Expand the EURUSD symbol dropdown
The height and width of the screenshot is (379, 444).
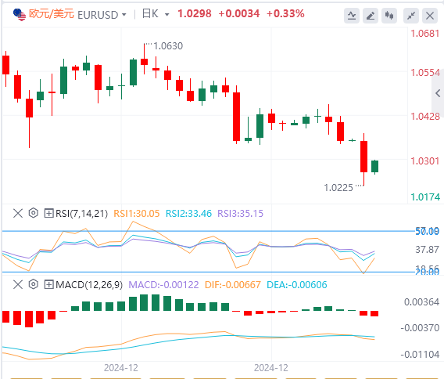124,14
